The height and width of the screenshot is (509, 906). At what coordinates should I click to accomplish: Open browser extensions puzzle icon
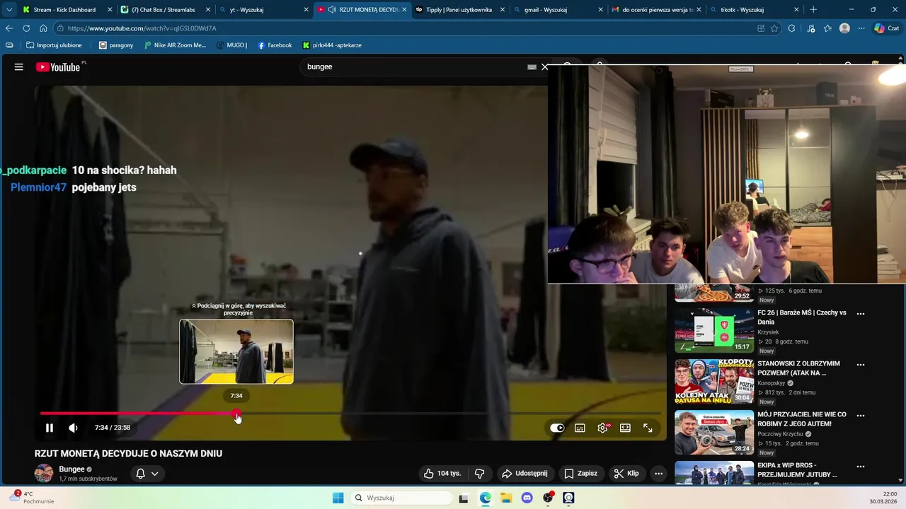pos(791,28)
